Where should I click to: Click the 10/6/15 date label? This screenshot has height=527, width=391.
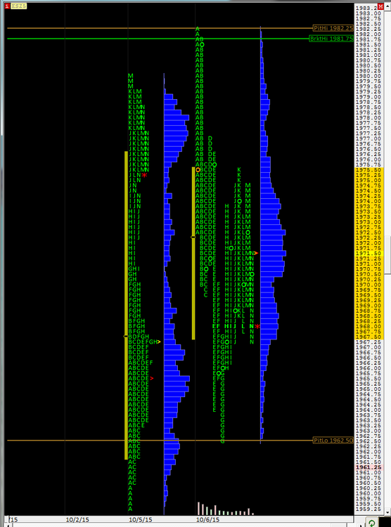208,519
